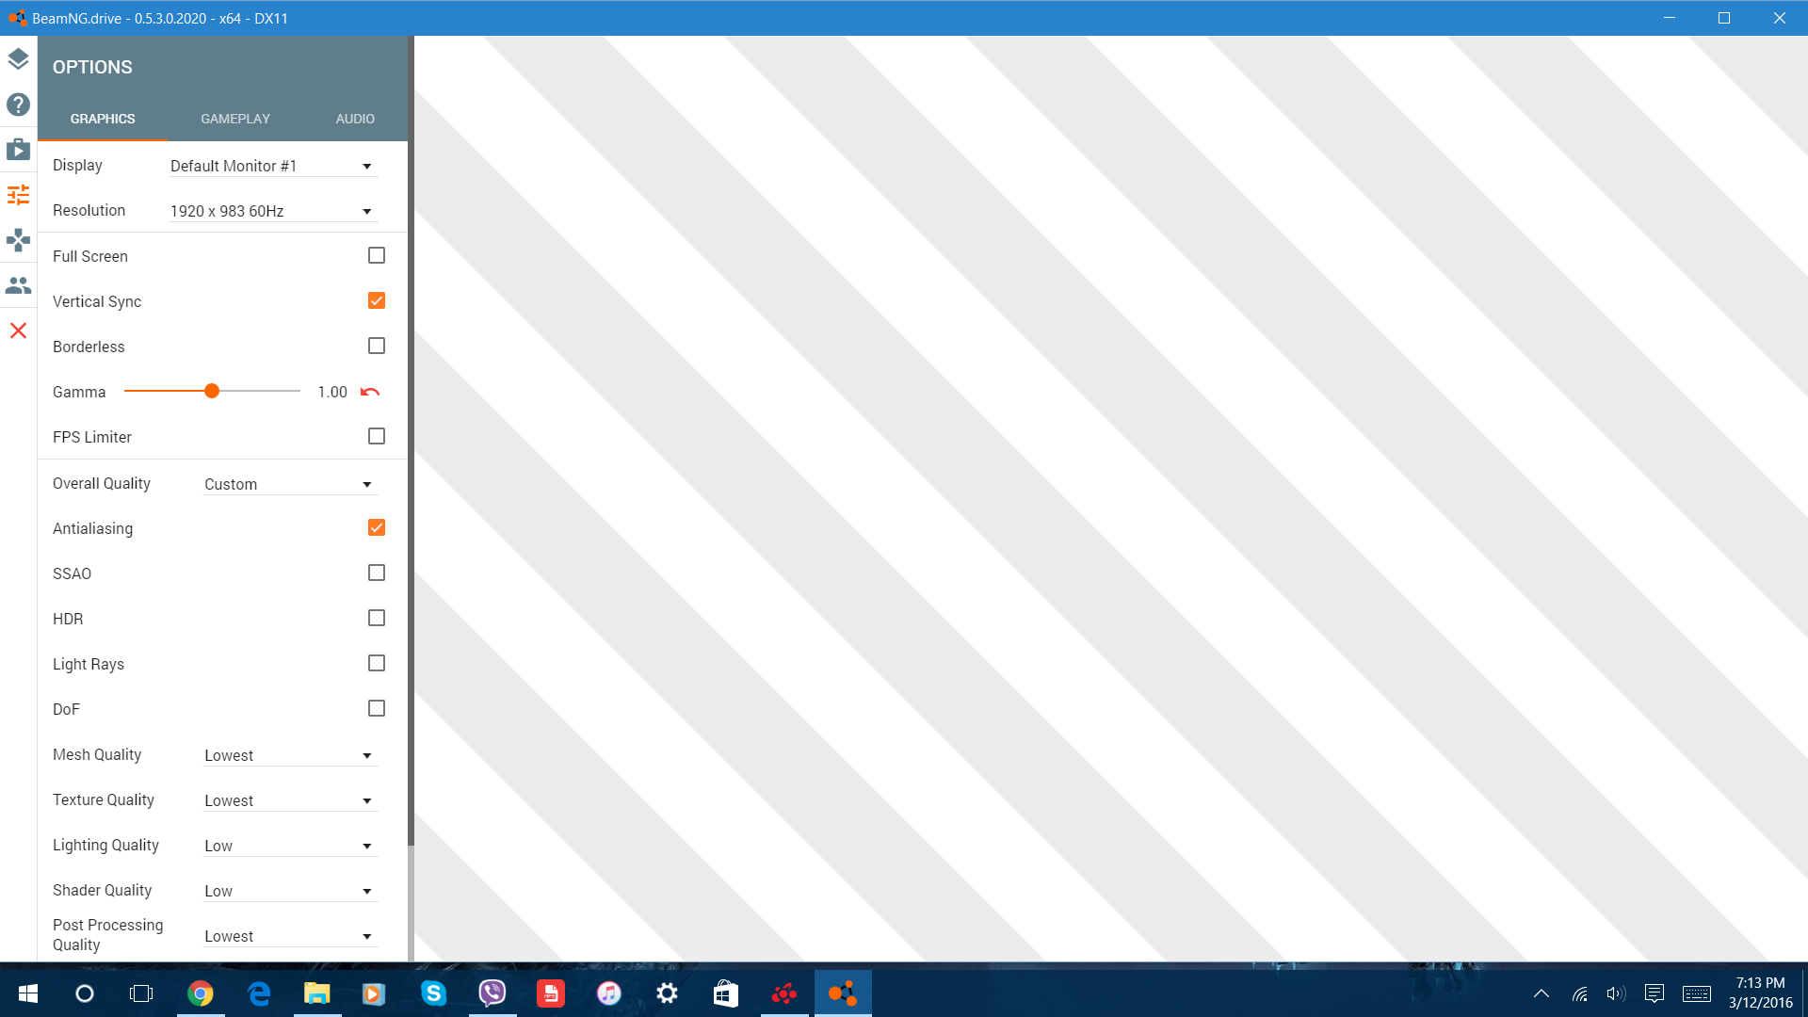Open Resolution dropdown
The image size is (1808, 1017).
[x=273, y=211]
